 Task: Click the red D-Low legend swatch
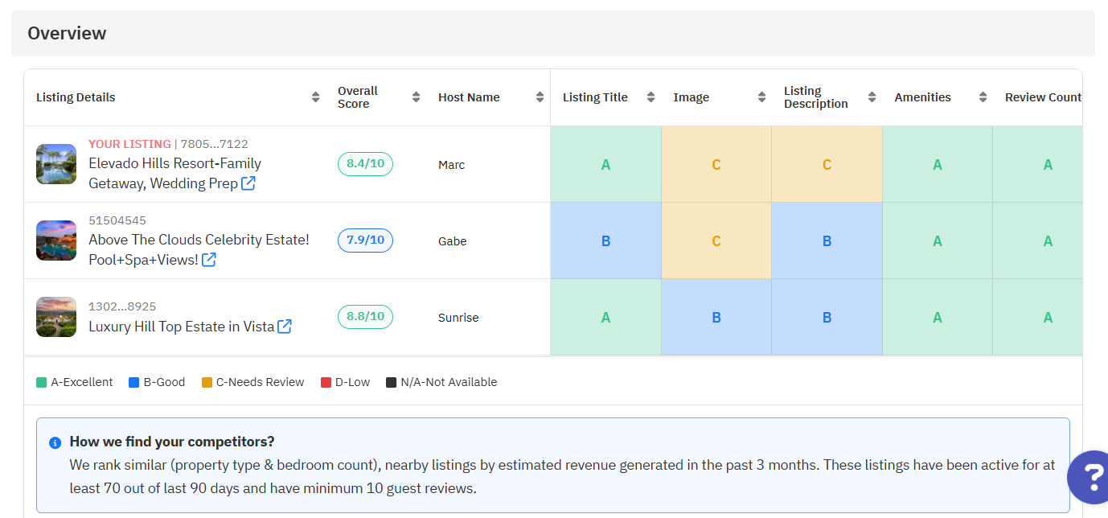(x=326, y=382)
